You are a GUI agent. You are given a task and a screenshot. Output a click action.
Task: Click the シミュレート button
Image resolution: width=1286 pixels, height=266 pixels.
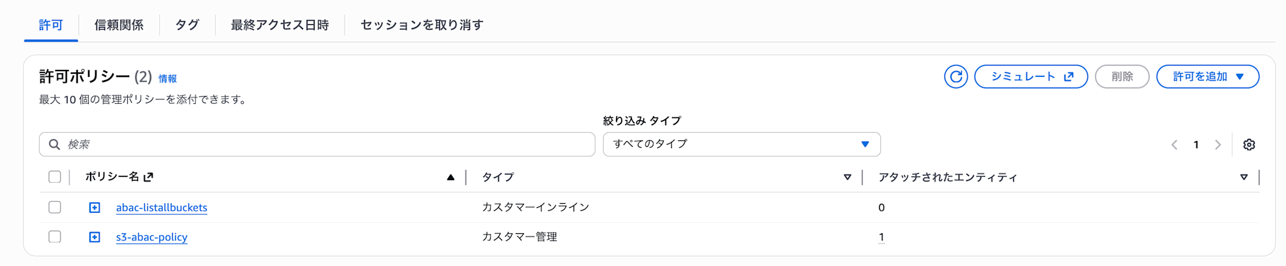pos(1031,77)
